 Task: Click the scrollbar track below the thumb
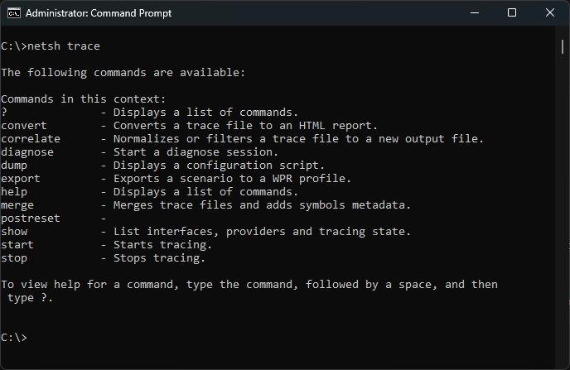pos(563,210)
